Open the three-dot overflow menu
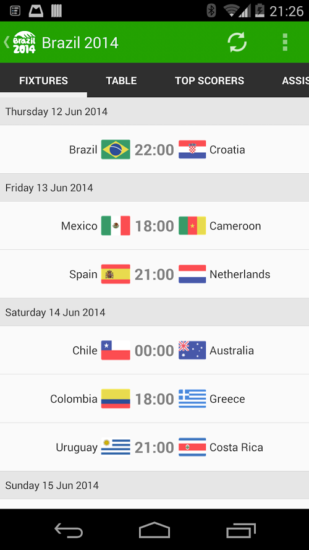The width and height of the screenshot is (309, 550). click(285, 43)
